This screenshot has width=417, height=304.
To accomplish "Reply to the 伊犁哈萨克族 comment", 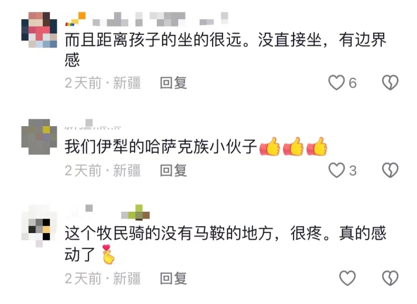I will [x=174, y=171].
